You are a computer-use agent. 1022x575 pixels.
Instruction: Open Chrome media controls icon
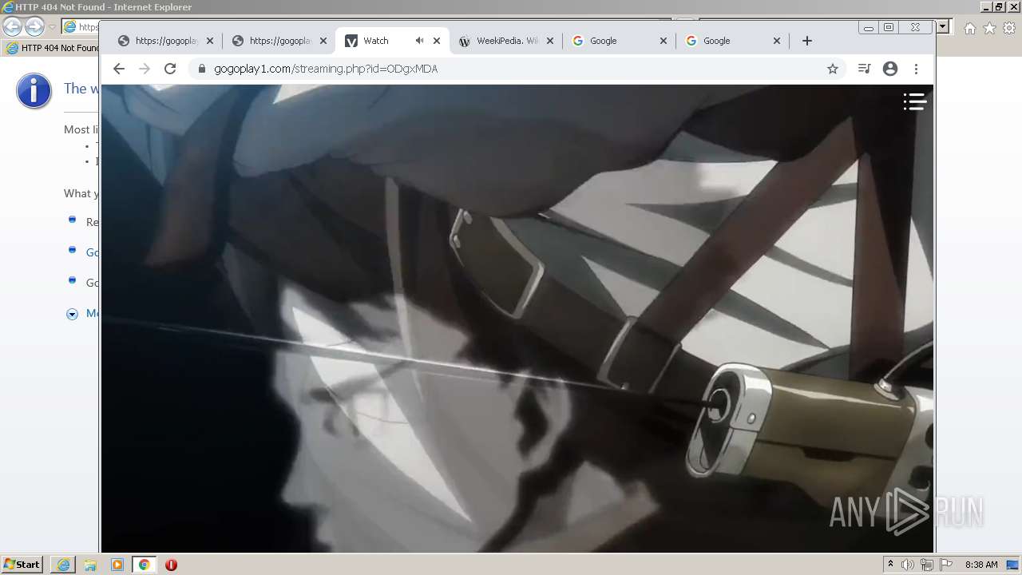point(864,69)
